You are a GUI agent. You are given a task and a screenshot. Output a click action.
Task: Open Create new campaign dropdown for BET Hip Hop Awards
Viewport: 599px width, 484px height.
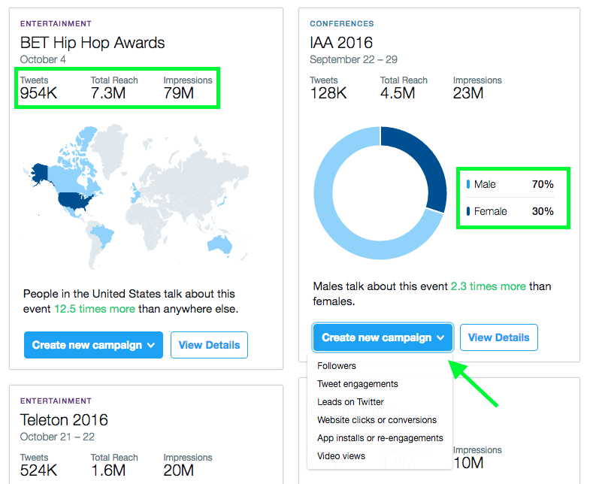coord(93,345)
